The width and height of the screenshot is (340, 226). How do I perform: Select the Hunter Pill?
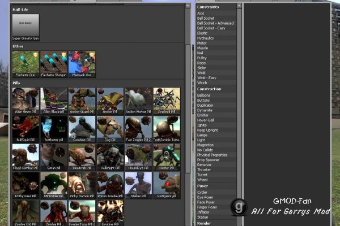pyautogui.click(x=167, y=157)
